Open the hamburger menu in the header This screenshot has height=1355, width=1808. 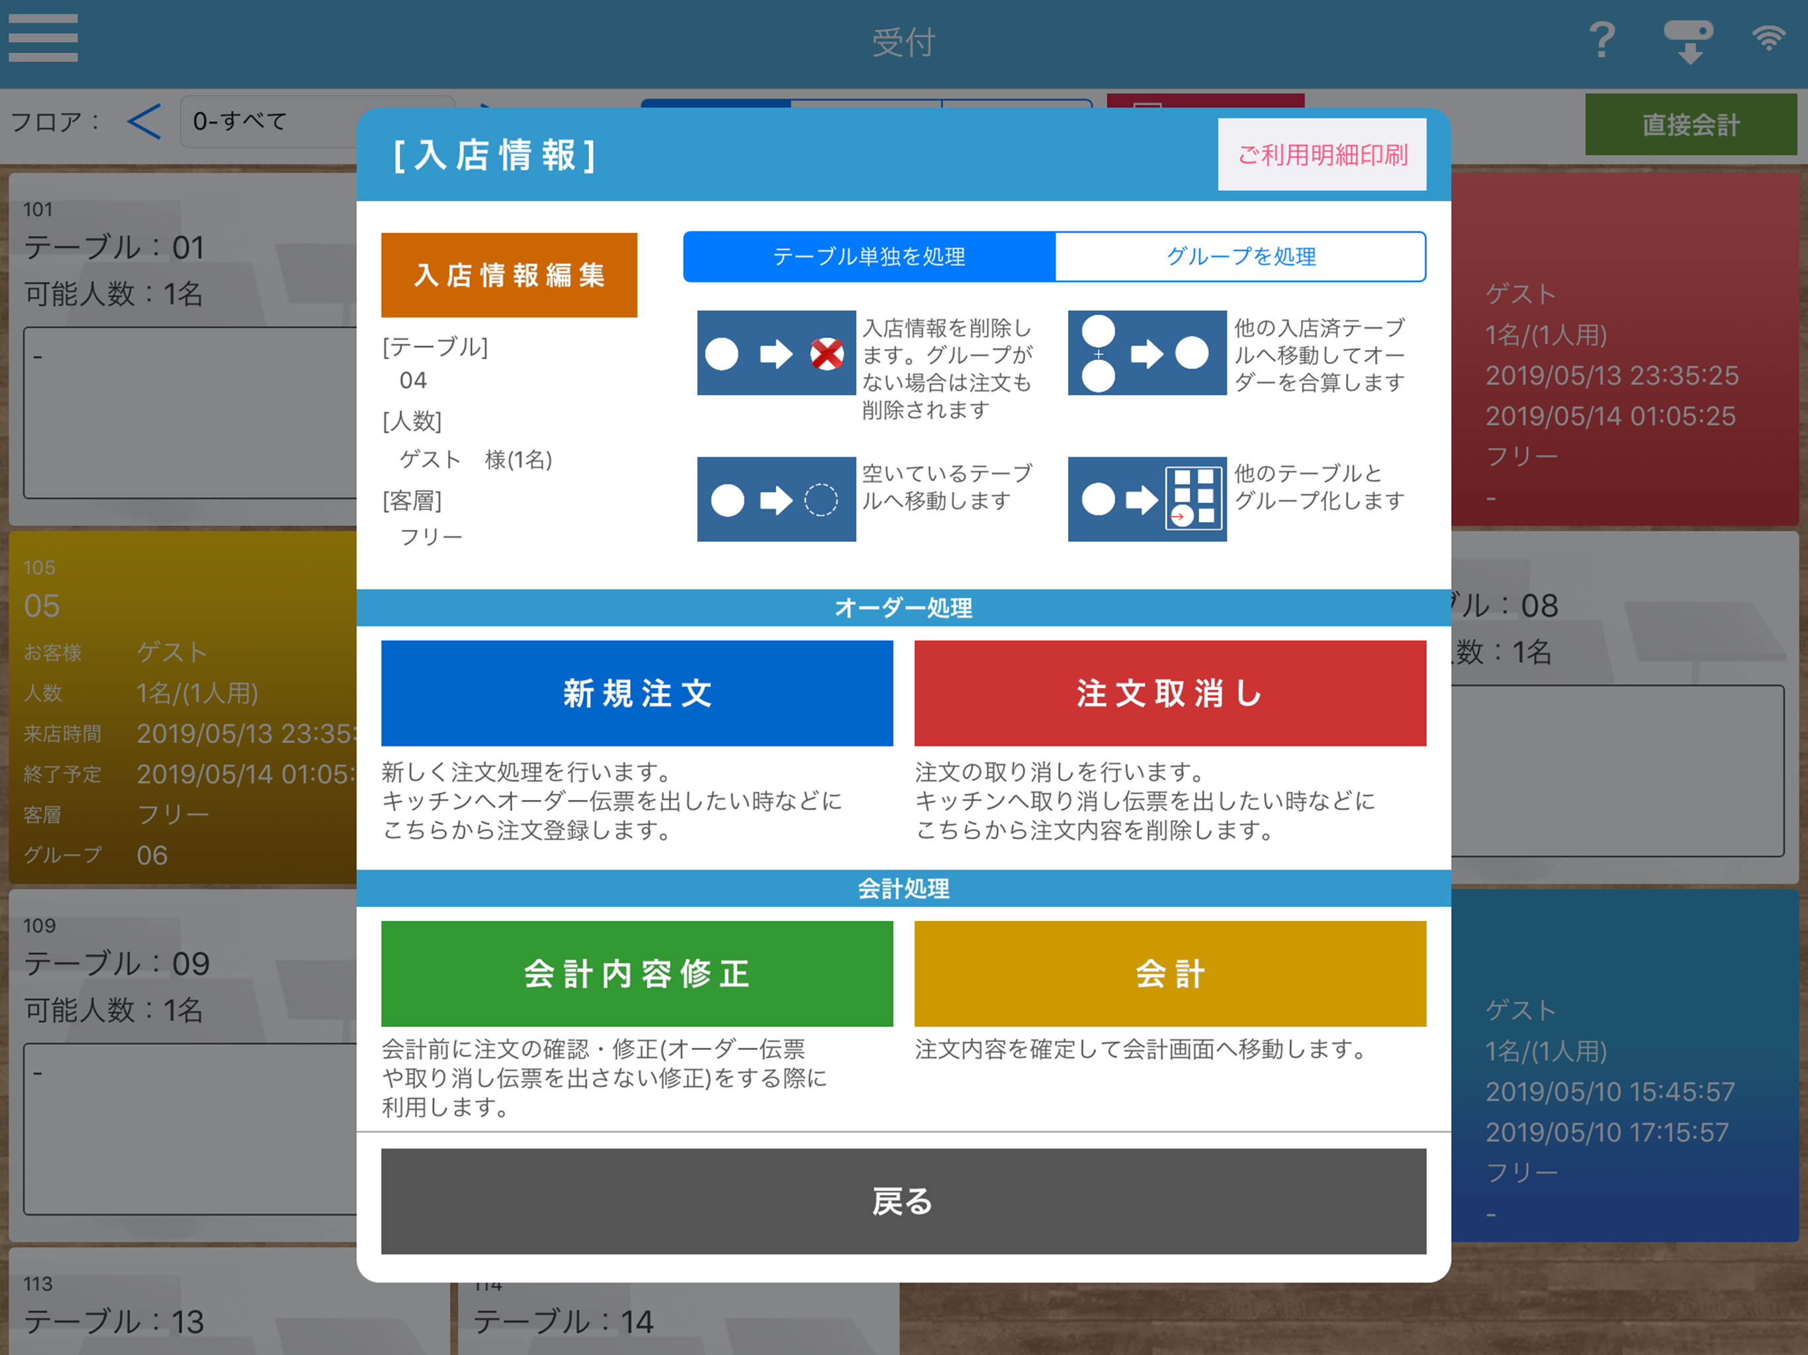point(43,38)
